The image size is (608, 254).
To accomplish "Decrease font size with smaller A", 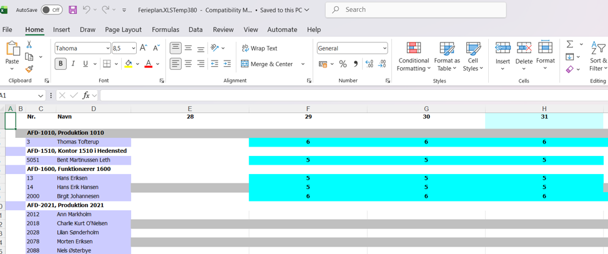I will pos(156,48).
